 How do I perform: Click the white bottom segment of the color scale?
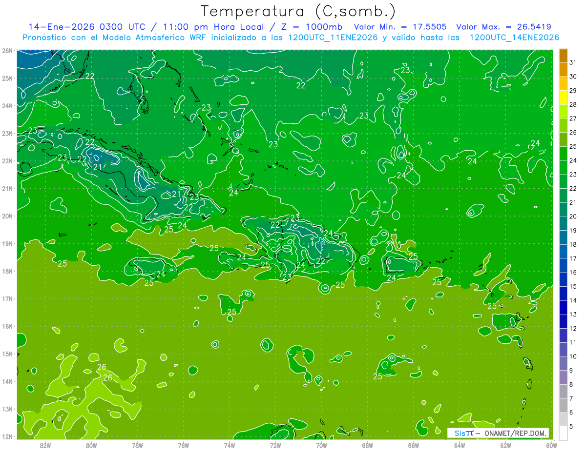[563, 433]
